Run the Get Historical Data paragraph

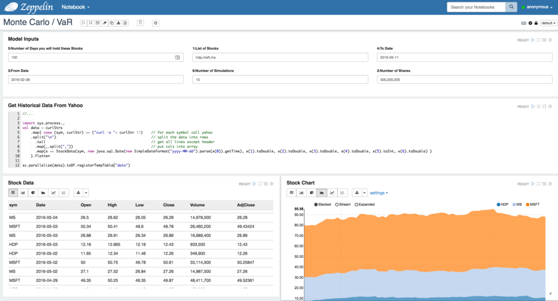point(532,107)
